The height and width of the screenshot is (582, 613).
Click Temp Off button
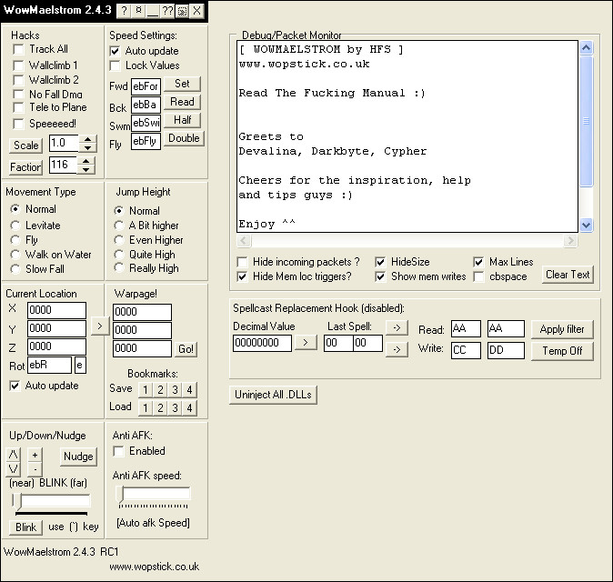(x=562, y=351)
